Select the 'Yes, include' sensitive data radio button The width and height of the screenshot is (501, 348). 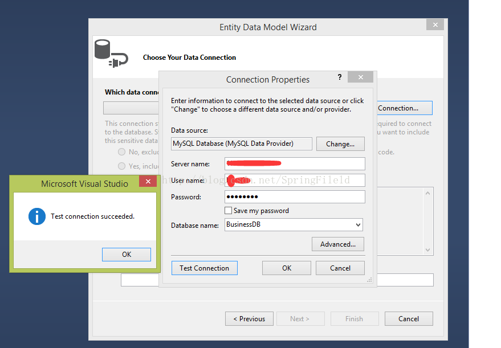(121, 166)
